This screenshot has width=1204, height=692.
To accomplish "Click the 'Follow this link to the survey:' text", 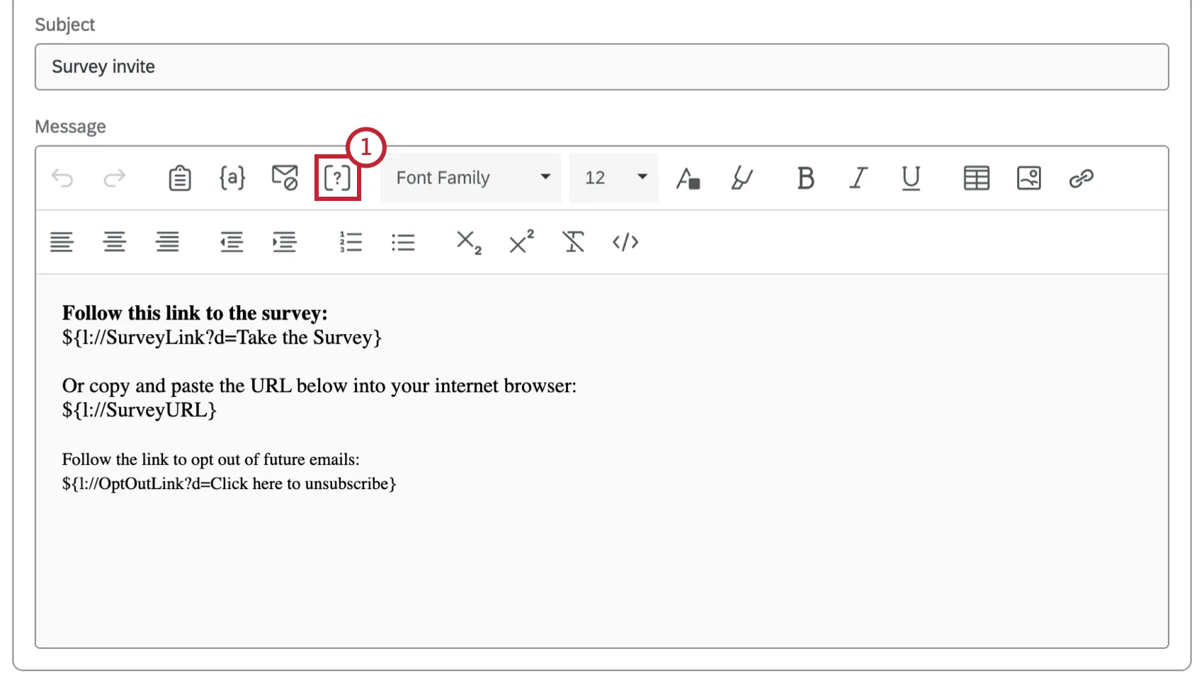I will 195,313.
